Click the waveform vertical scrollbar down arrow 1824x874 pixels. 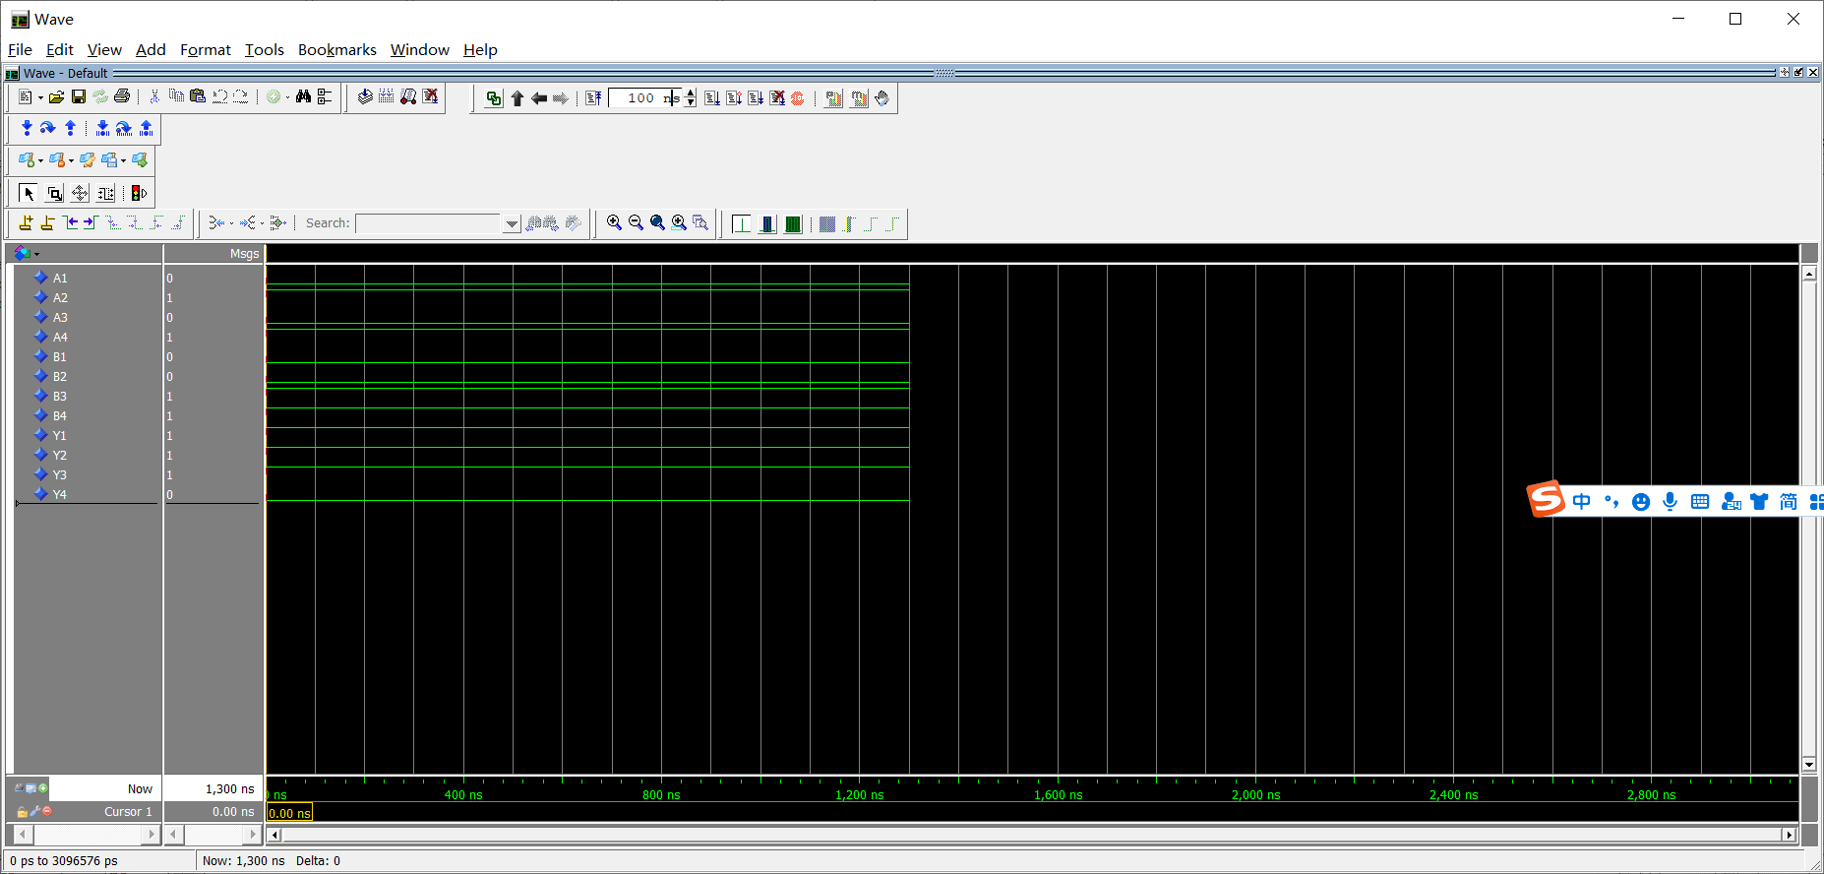click(1808, 764)
